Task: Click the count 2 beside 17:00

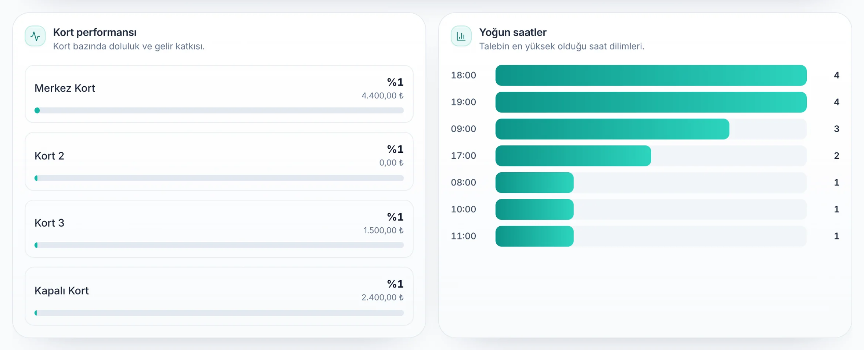Action: [836, 156]
